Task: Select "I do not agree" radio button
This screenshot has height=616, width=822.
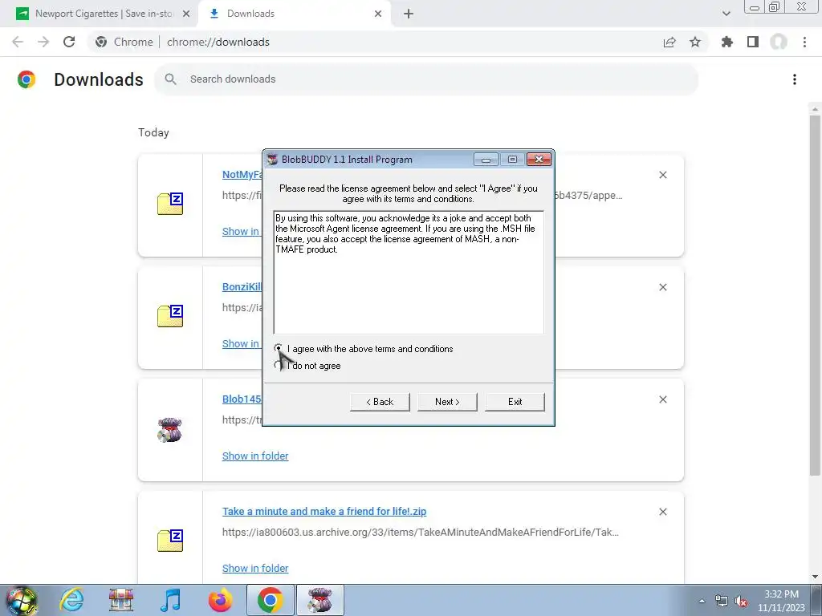Action: point(279,365)
